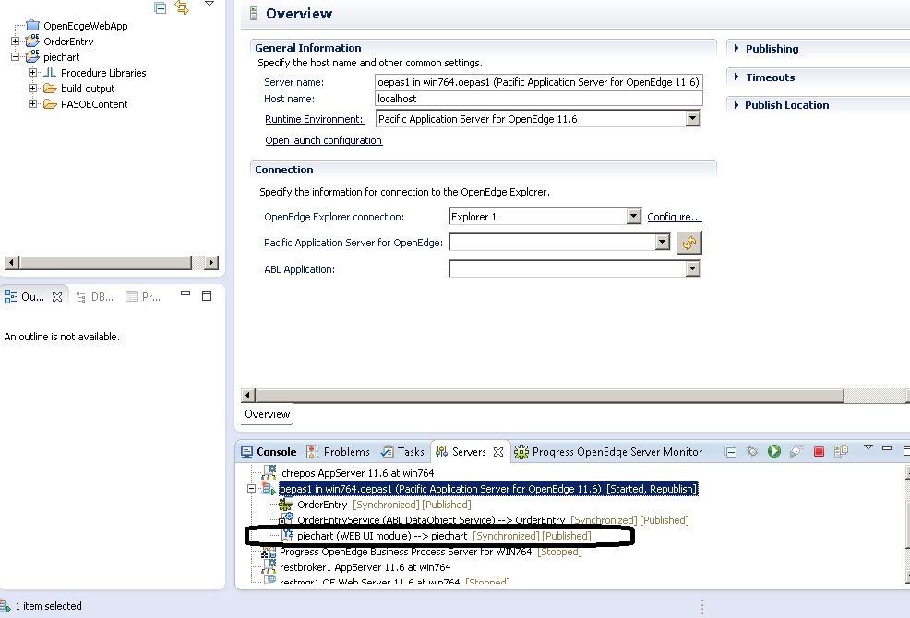This screenshot has width=910, height=618.
Task: Expand the Timeouts section
Action: tap(737, 77)
